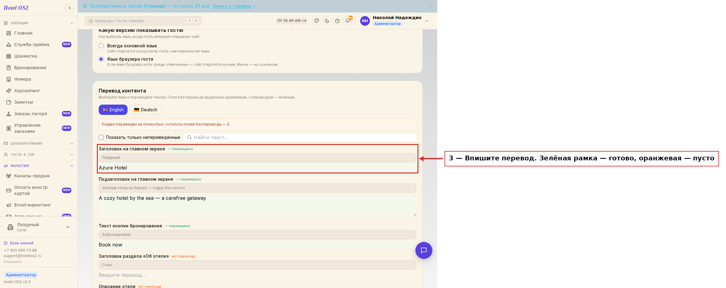Switch to the Deutsch language tab
The image size is (726, 288).
(x=145, y=110)
